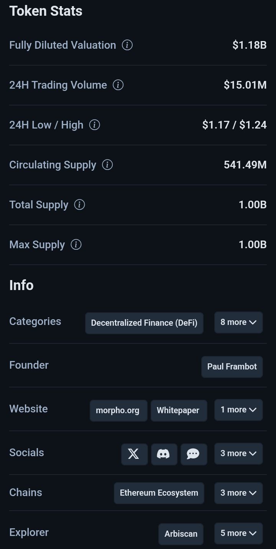Screen dimensions: 276x549
Task: Open info tooltip for 24H Low / High
Action: point(94,125)
